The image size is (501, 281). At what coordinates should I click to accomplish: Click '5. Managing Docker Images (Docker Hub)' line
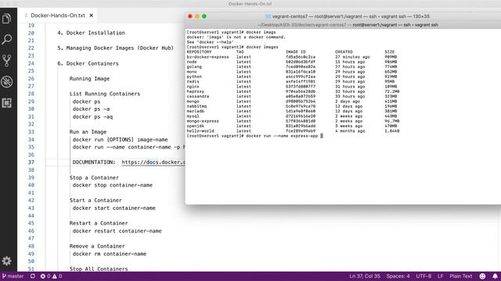coord(115,48)
